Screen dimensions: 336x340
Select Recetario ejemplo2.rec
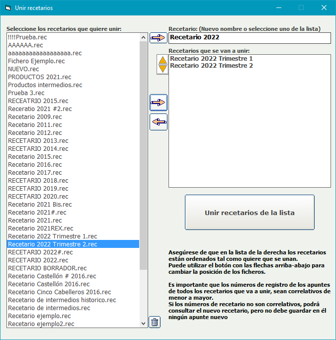click(73, 324)
